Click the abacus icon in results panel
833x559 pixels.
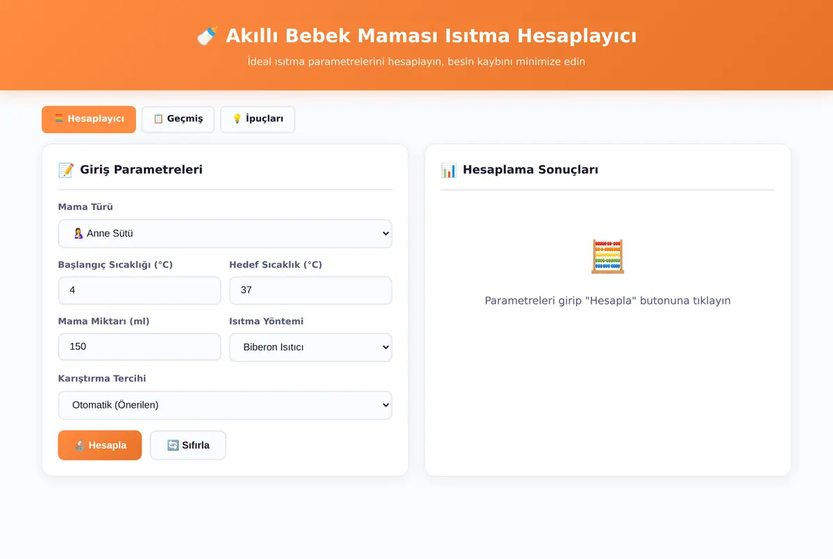(x=607, y=257)
